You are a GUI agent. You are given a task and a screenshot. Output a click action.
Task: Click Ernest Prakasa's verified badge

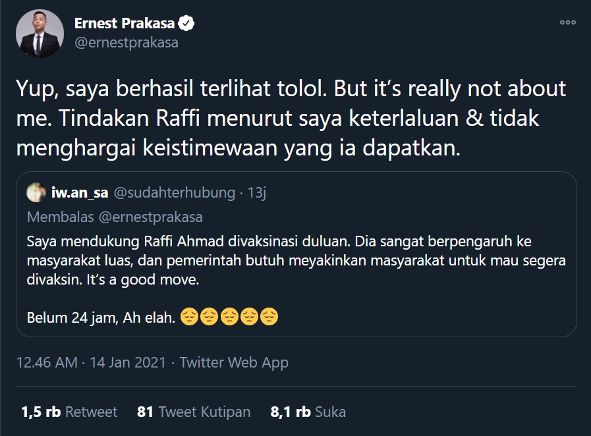[185, 21]
